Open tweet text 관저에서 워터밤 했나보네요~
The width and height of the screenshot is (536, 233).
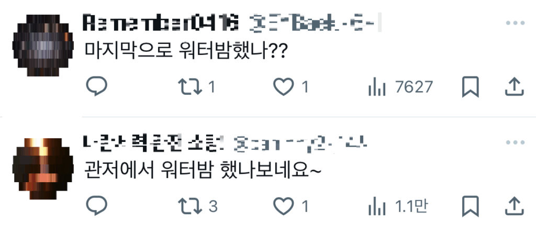click(203, 170)
